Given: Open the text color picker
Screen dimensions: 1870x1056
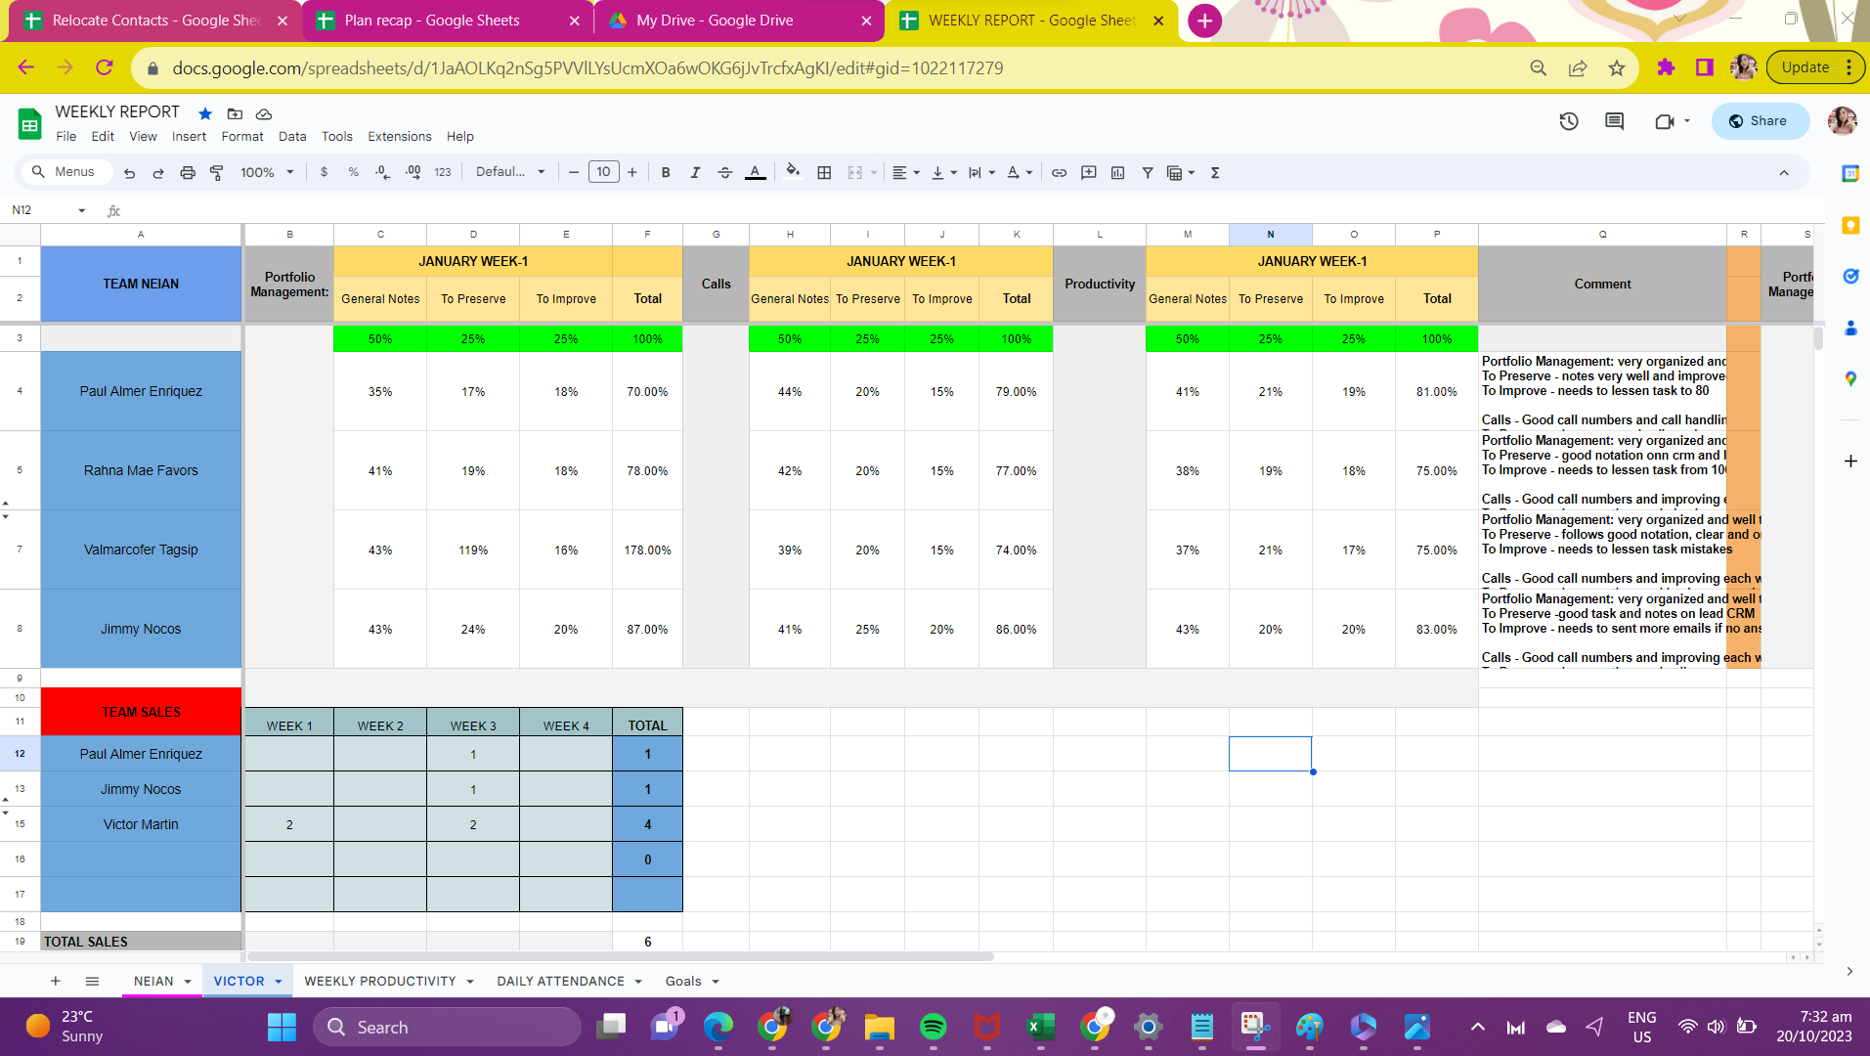Looking at the screenshot, I should coord(755,172).
